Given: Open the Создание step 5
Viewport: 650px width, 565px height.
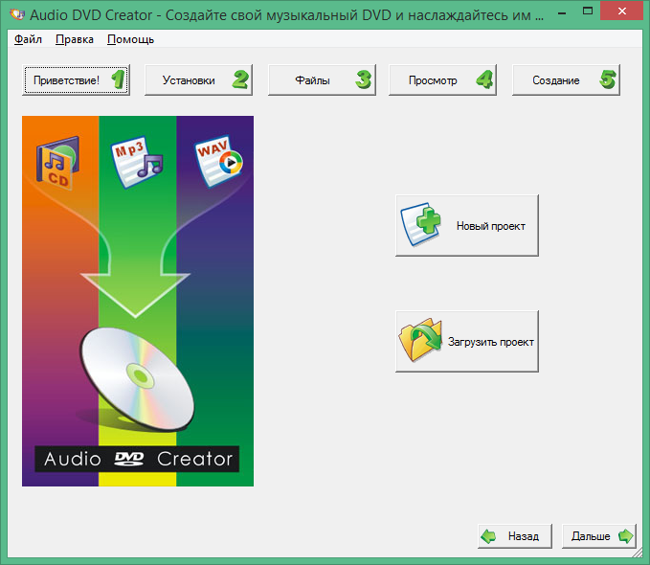Looking at the screenshot, I should tap(567, 79).
